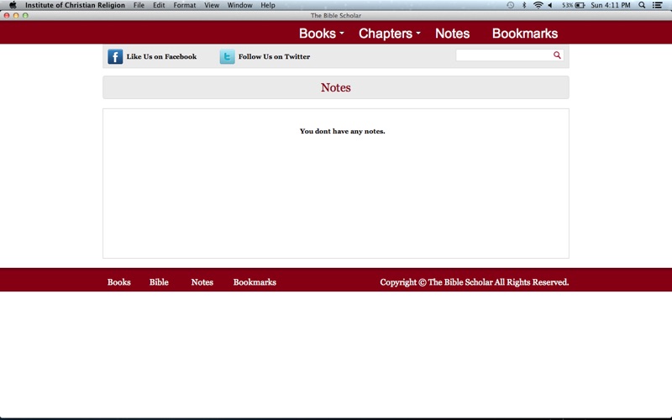Click the magnifier search icon in search box
Viewport: 672px width, 420px height.
point(557,55)
